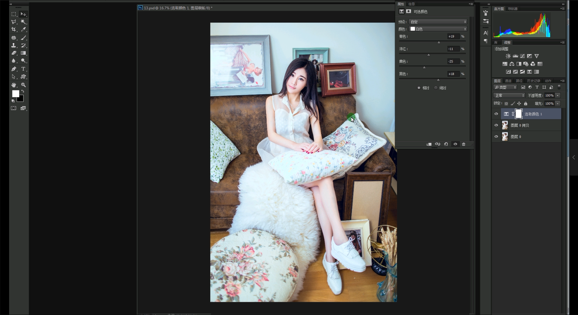Viewport: 578px width, 315px height.
Task: Toggle adjustment layer visibility in Properties panel
Action: [x=455, y=144]
